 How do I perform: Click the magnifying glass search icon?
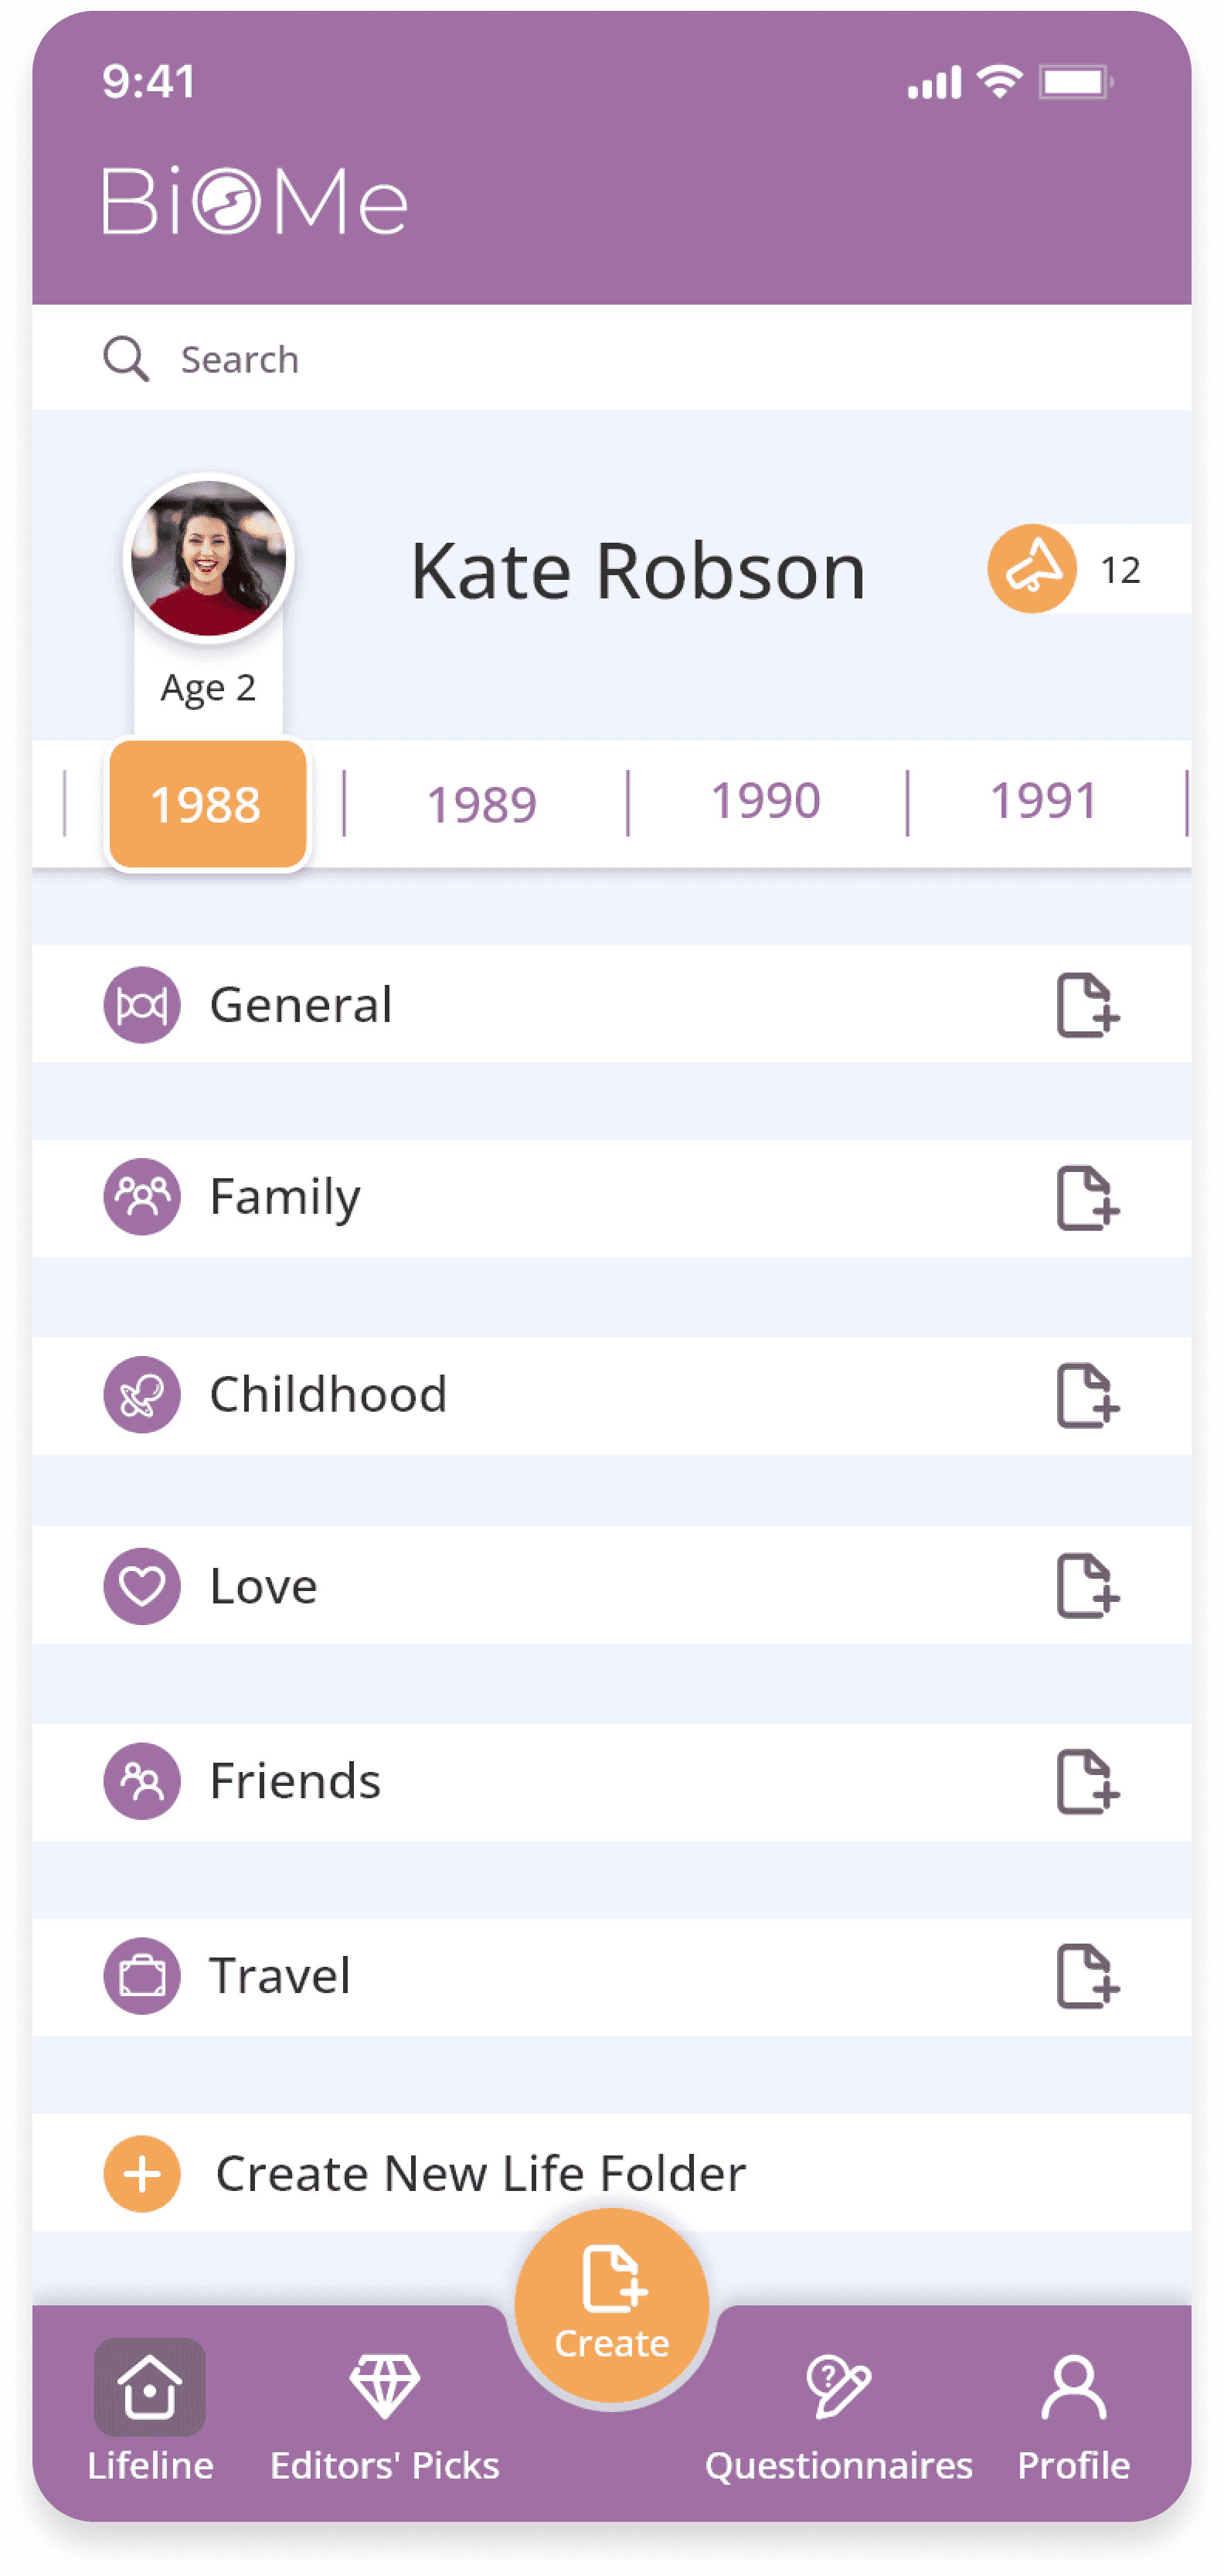(126, 359)
